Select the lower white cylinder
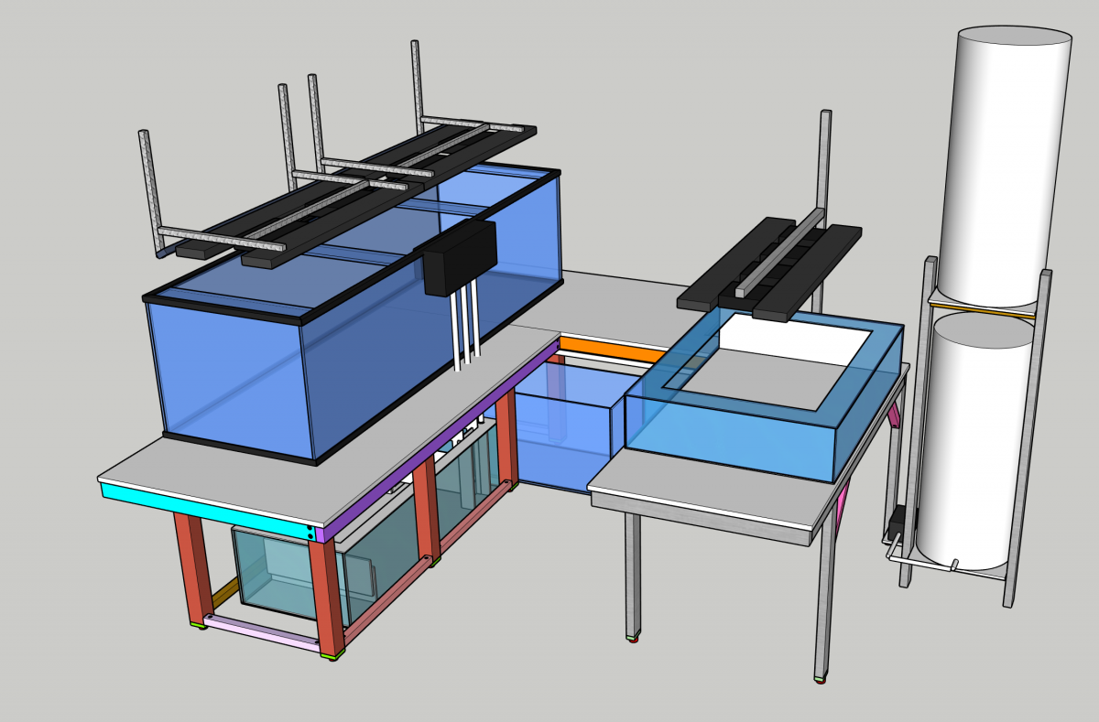 click(x=975, y=442)
